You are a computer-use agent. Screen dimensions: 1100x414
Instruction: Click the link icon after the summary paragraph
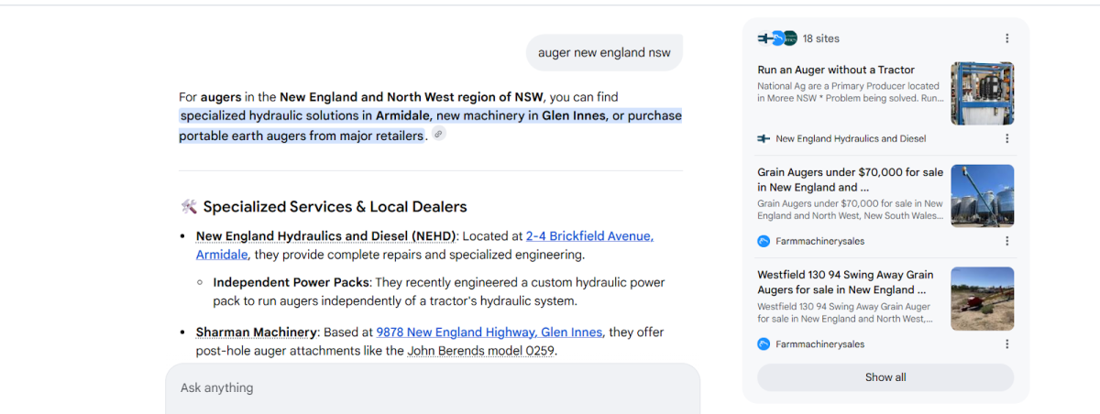click(439, 135)
